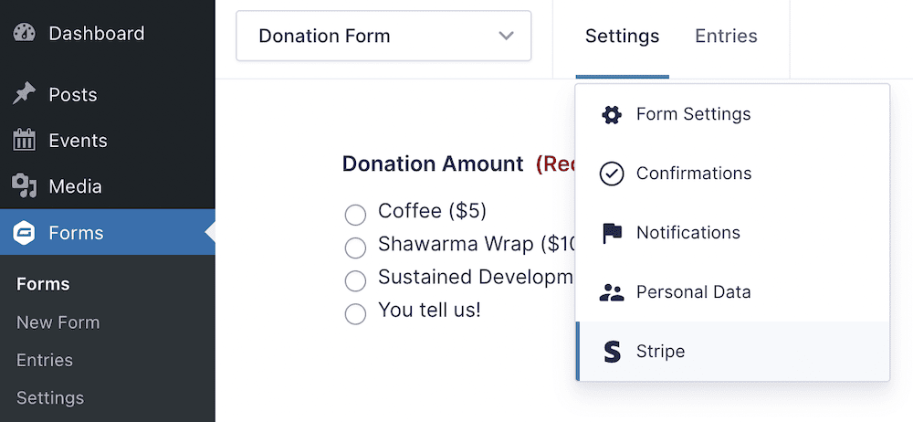Click the Confirmations checkmark icon
The image size is (913, 422).
point(611,174)
